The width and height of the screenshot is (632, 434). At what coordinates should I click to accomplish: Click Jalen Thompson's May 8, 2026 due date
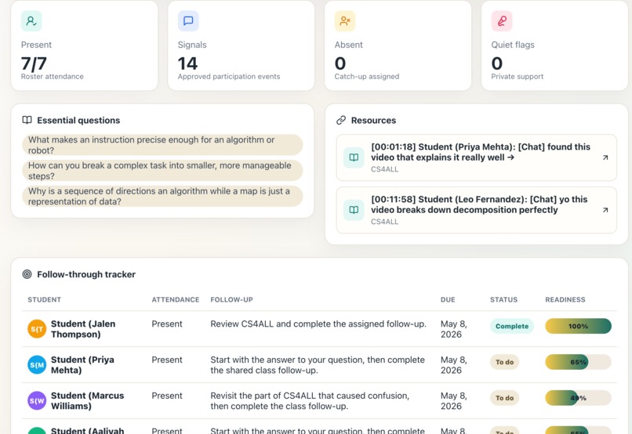click(454, 329)
